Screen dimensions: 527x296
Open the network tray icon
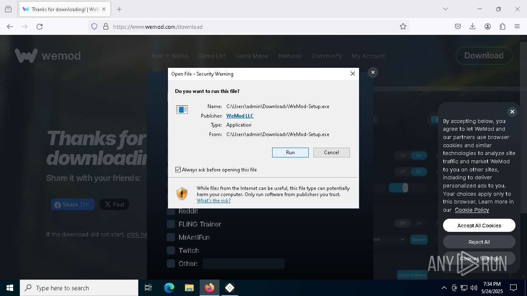point(464,288)
